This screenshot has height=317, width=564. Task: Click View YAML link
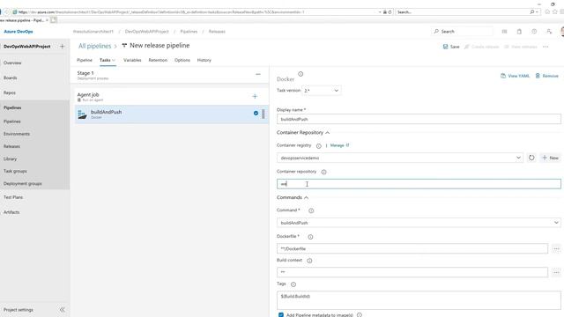(515, 77)
